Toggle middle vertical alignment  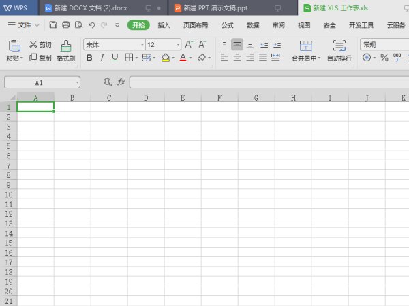pos(237,44)
